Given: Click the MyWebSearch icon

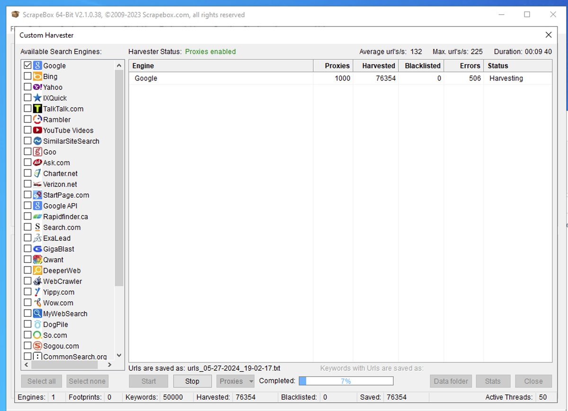Looking at the screenshot, I should click(x=37, y=314).
